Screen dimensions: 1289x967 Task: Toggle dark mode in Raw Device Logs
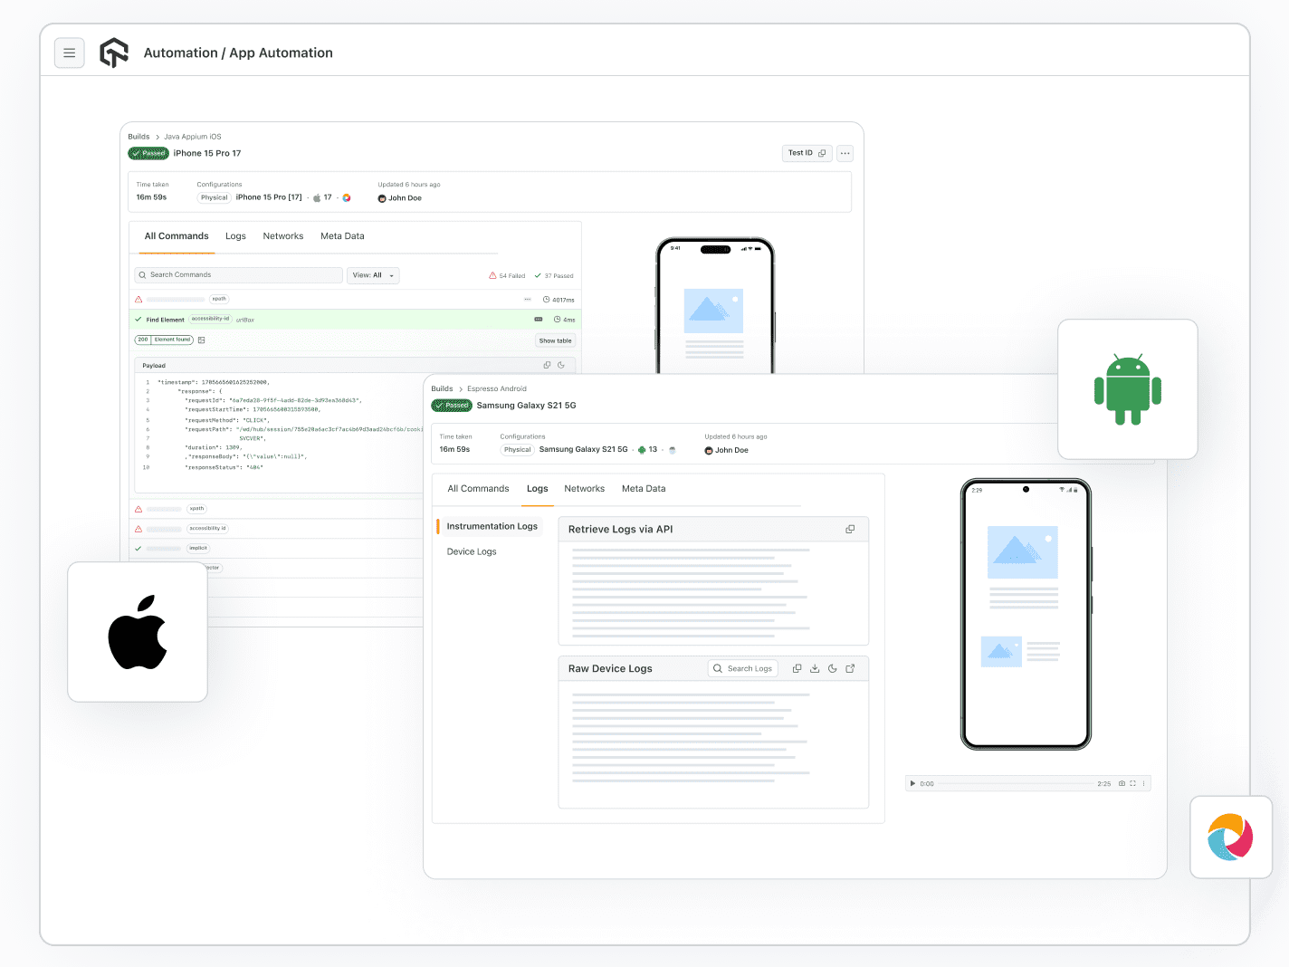click(x=833, y=669)
